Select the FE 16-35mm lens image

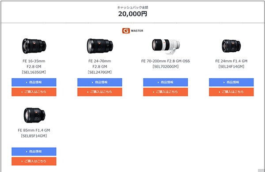(x=34, y=46)
